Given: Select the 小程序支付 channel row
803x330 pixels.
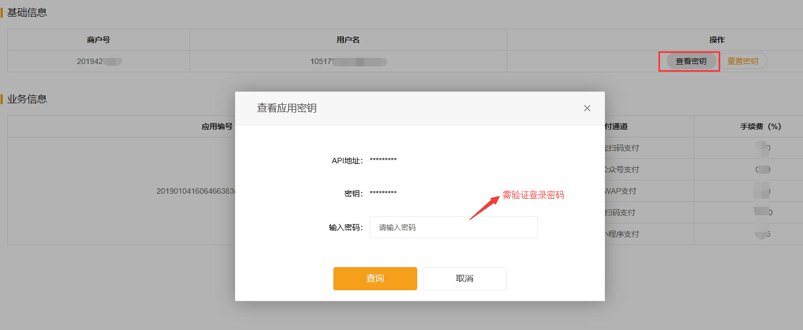Looking at the screenshot, I should coord(622,234).
